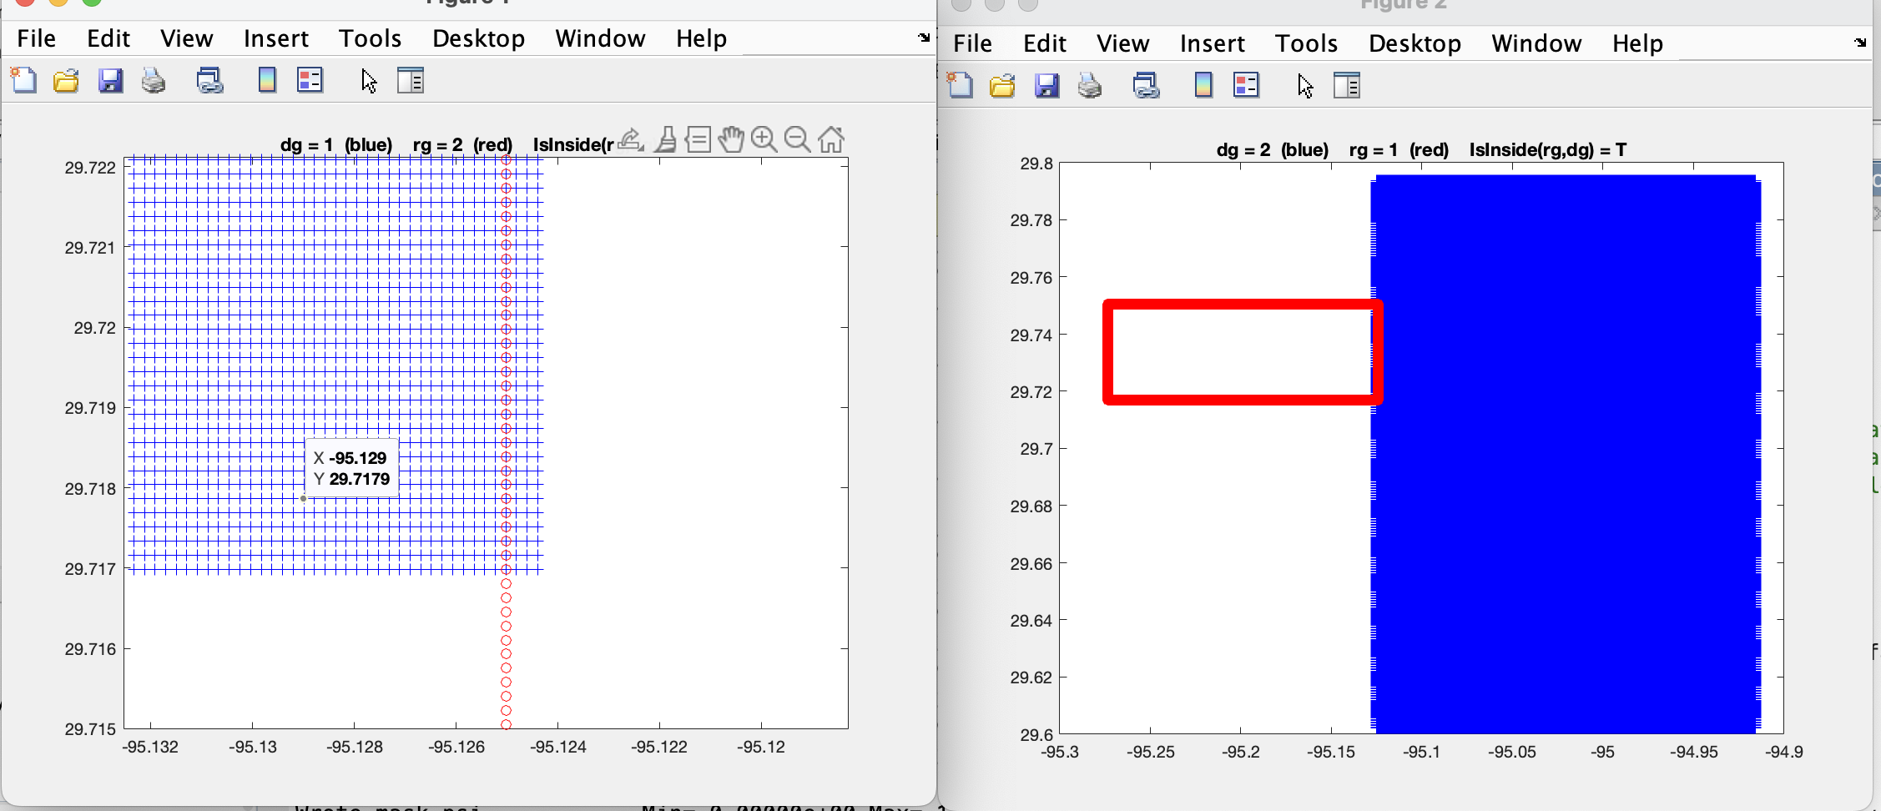Viewport: 1881px width, 811px height.
Task: Click New Figure icon in Figure 1
Action: coord(23,80)
